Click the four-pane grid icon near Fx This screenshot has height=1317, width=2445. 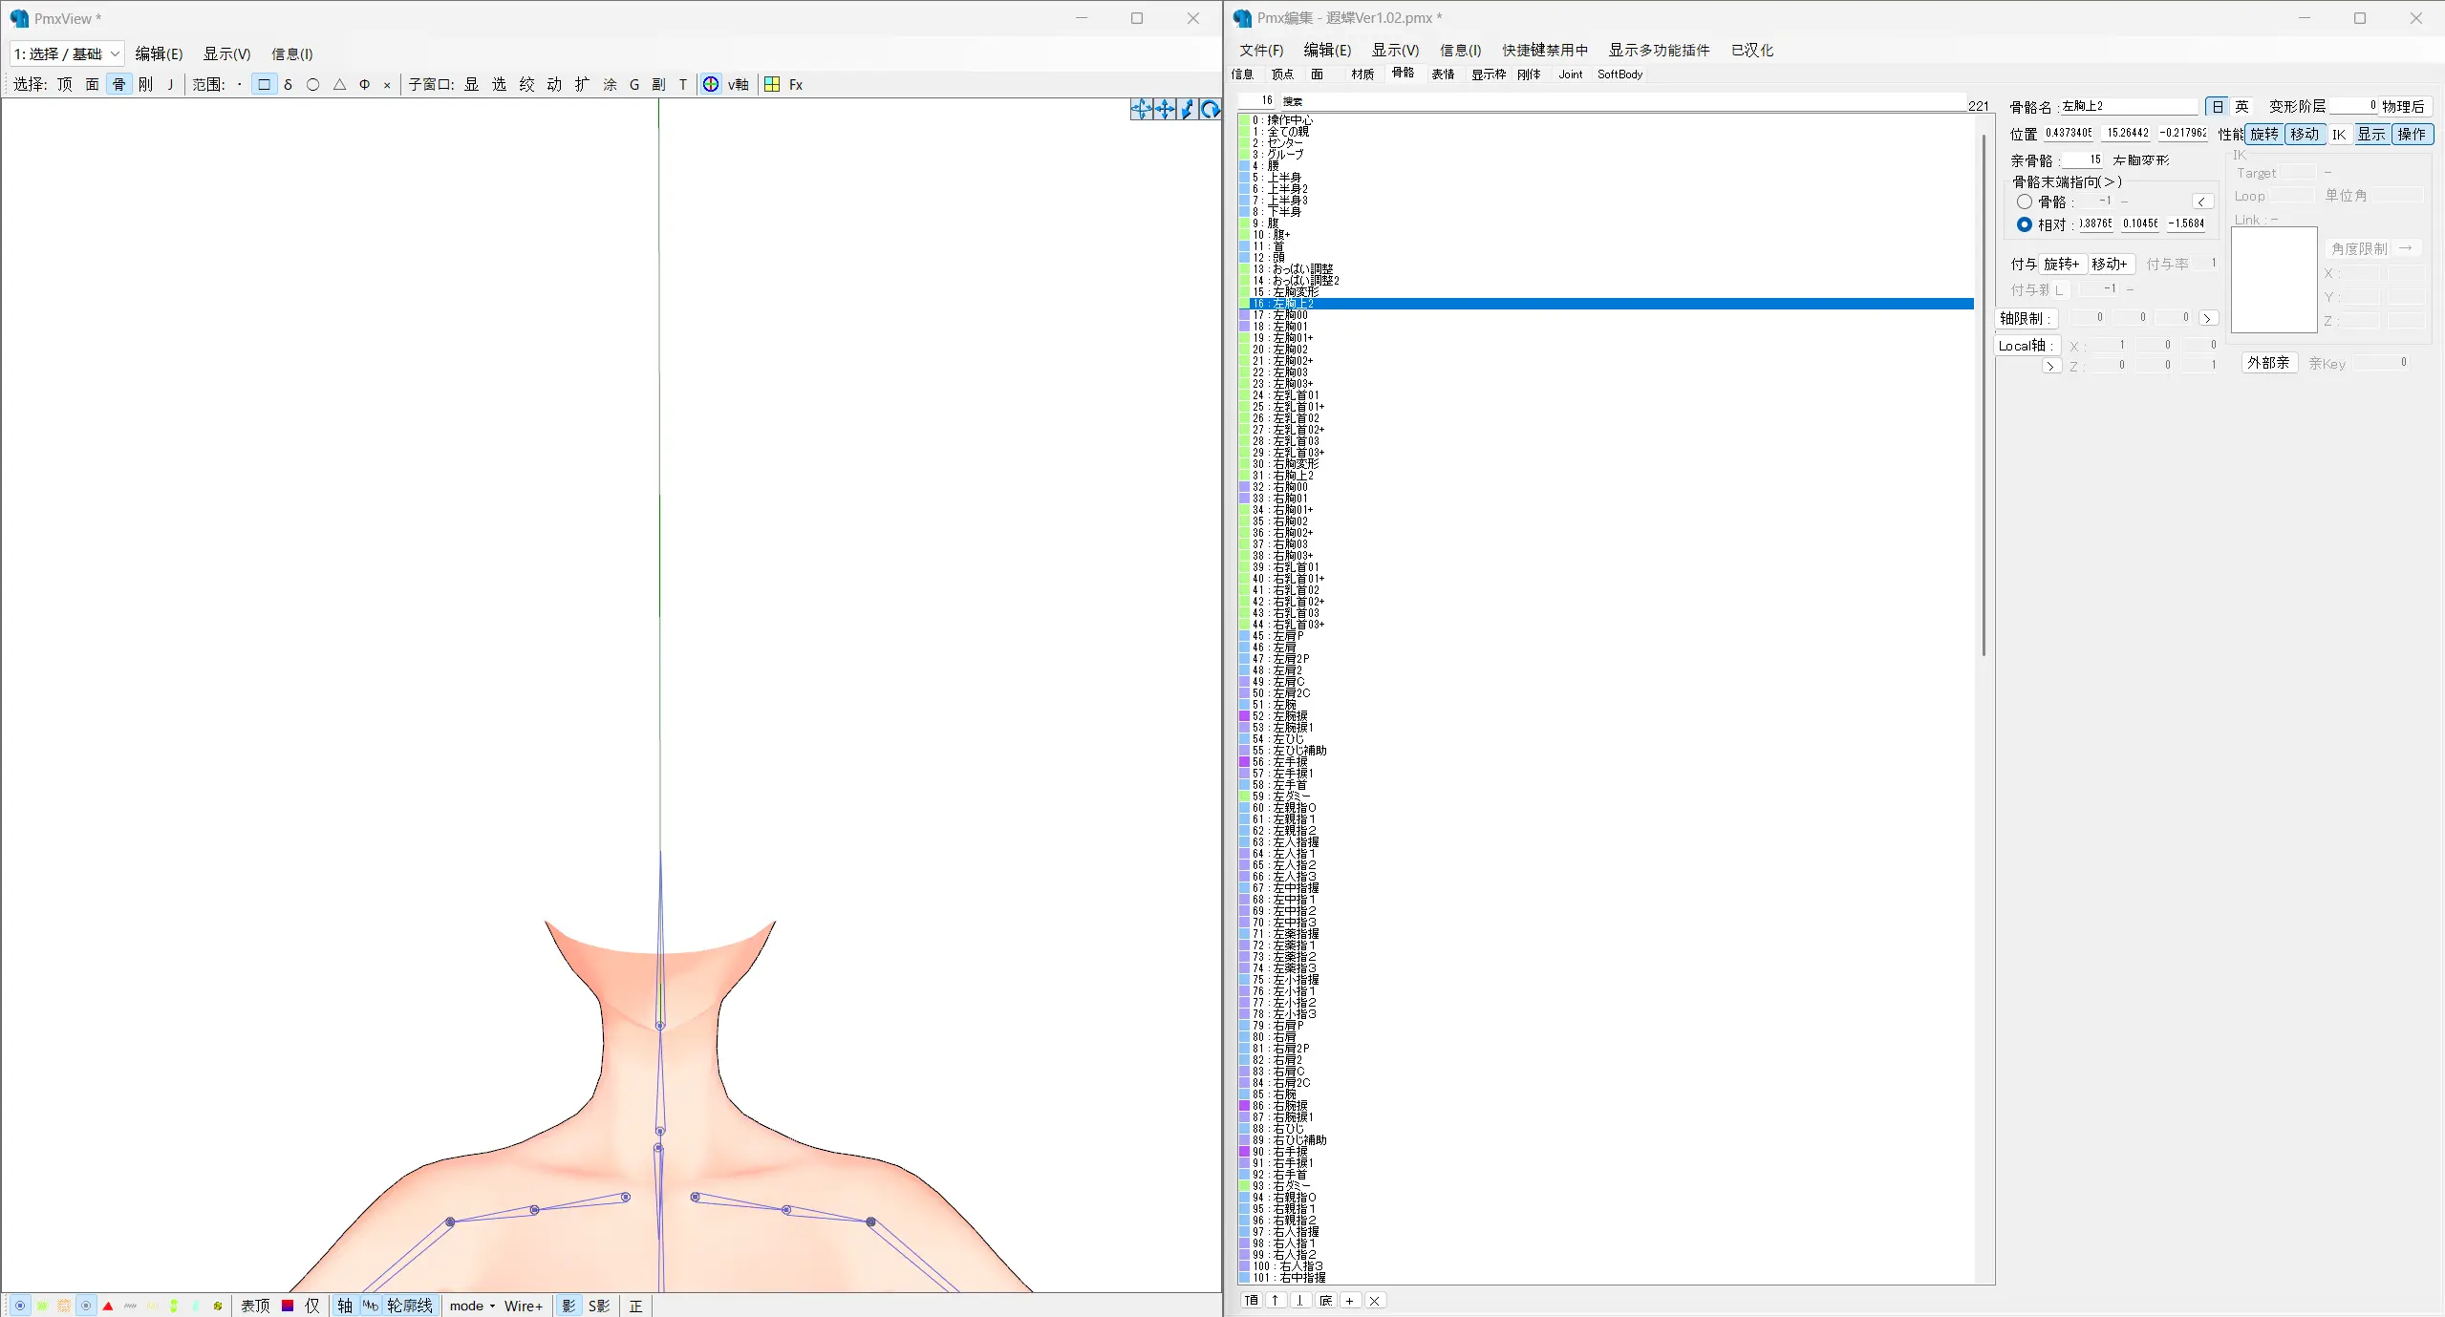point(772,84)
